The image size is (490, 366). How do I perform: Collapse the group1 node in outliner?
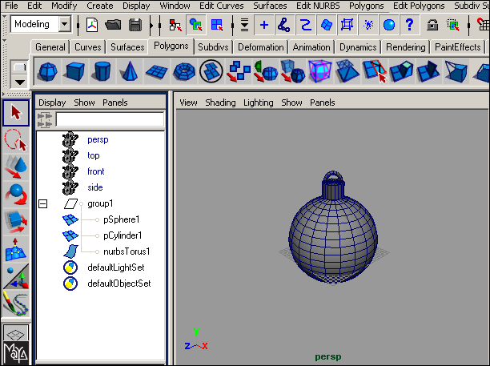point(42,203)
